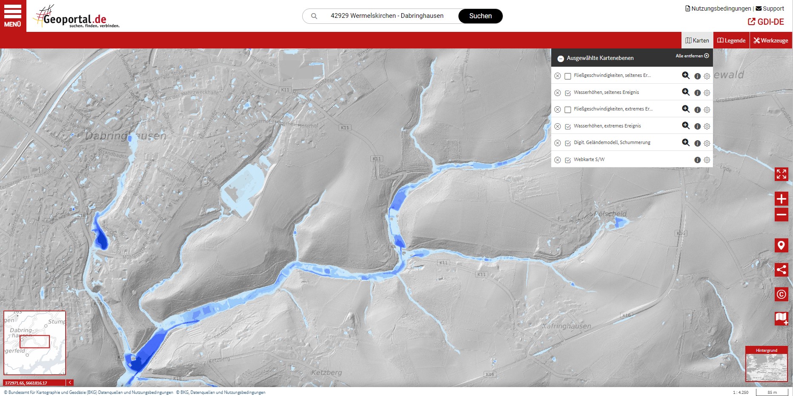The image size is (793, 396).
Task: Collapse the Ausgewählte Kartenebenen panel
Action: click(x=561, y=59)
